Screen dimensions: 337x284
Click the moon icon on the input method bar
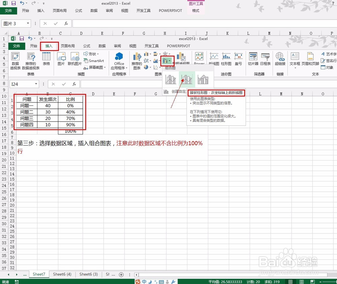150,281
